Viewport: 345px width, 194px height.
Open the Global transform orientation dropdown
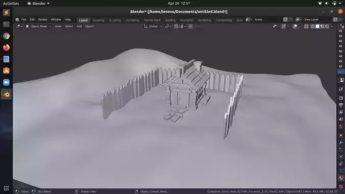[153, 27]
